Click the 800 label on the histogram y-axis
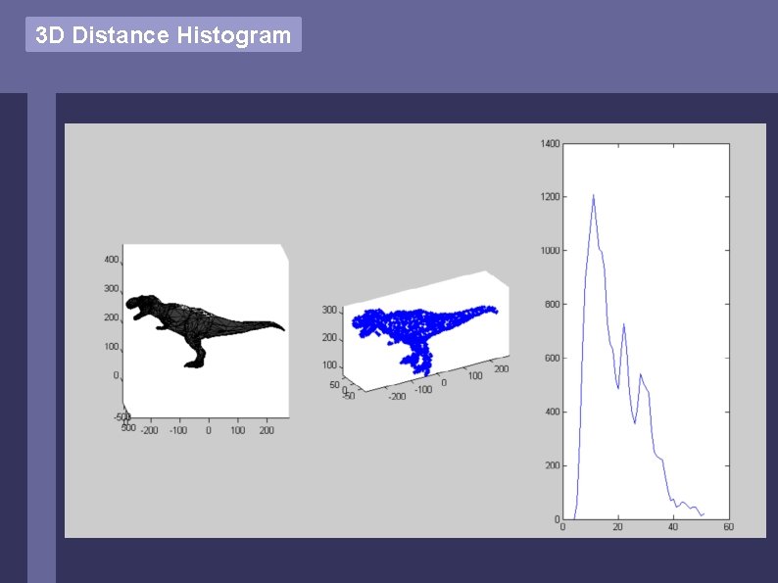 click(x=553, y=304)
